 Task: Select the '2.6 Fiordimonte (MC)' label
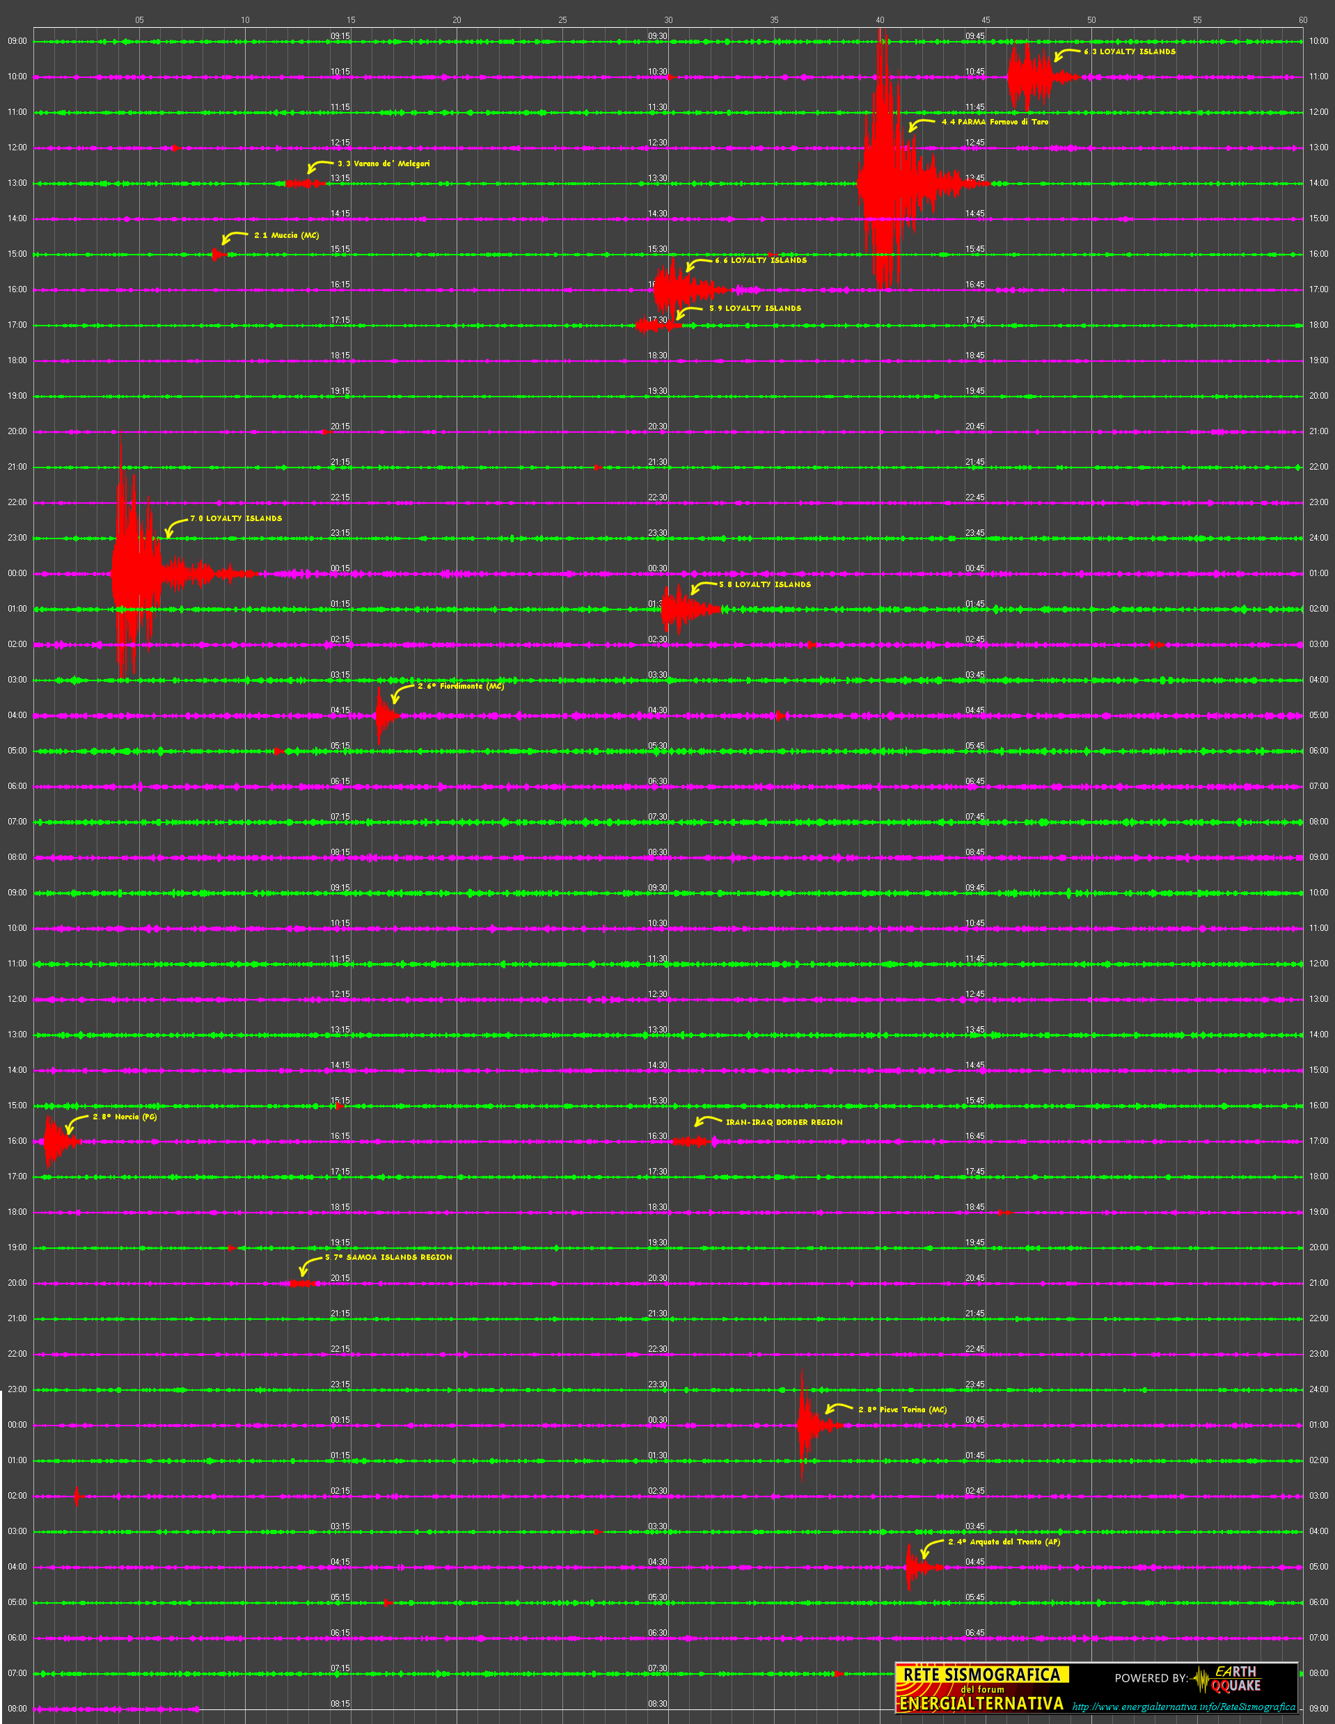pyautogui.click(x=461, y=686)
